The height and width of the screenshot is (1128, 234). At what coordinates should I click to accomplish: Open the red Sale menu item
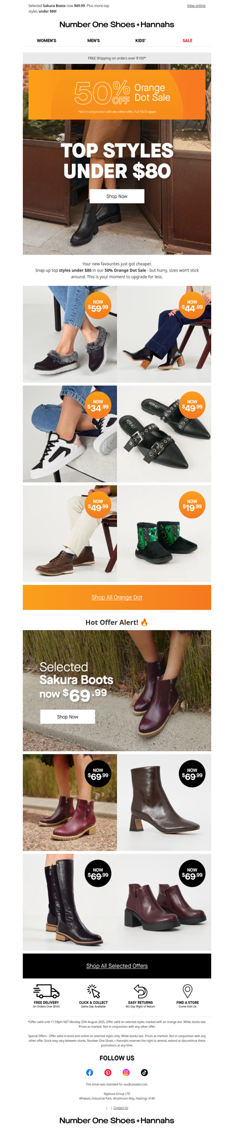pyautogui.click(x=187, y=40)
